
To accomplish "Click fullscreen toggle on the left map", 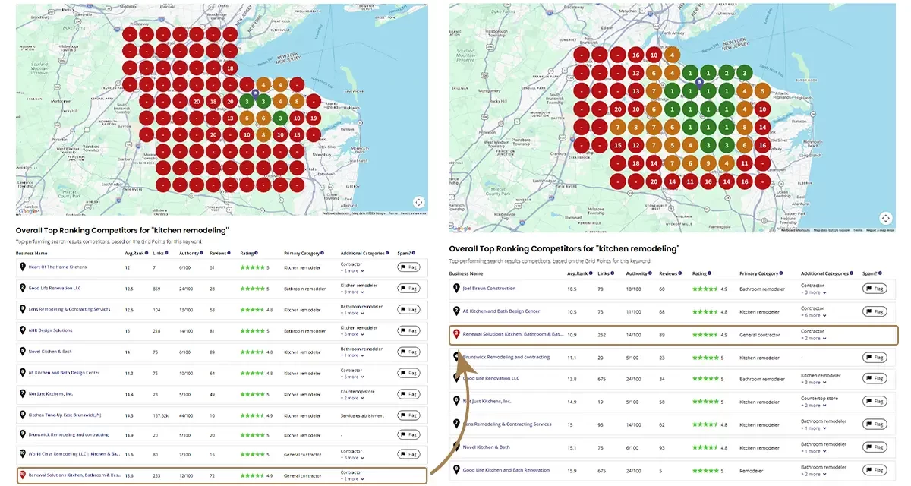I will pyautogui.click(x=418, y=202).
